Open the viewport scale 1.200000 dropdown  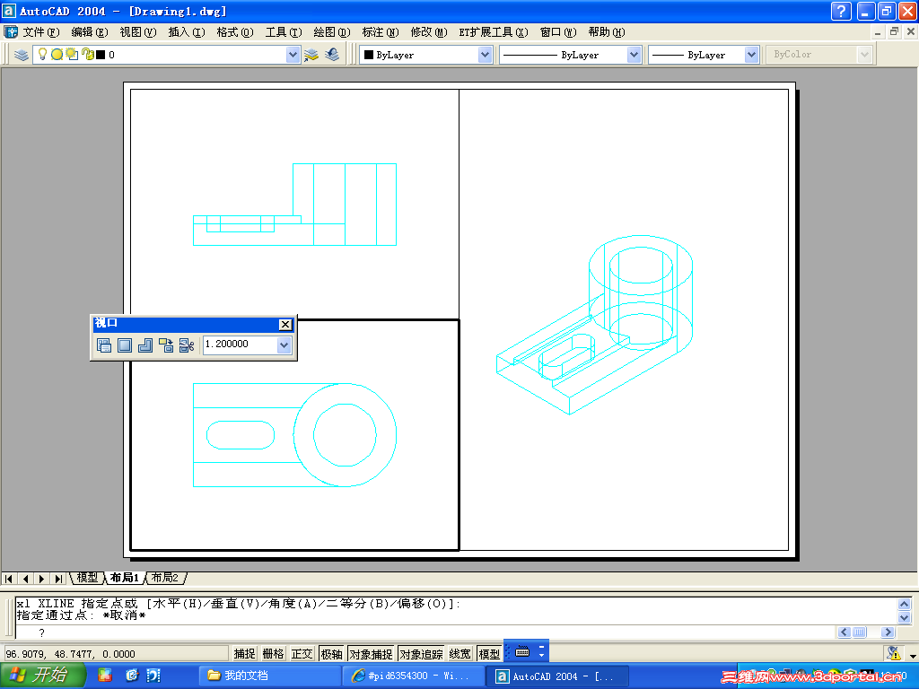click(x=284, y=345)
